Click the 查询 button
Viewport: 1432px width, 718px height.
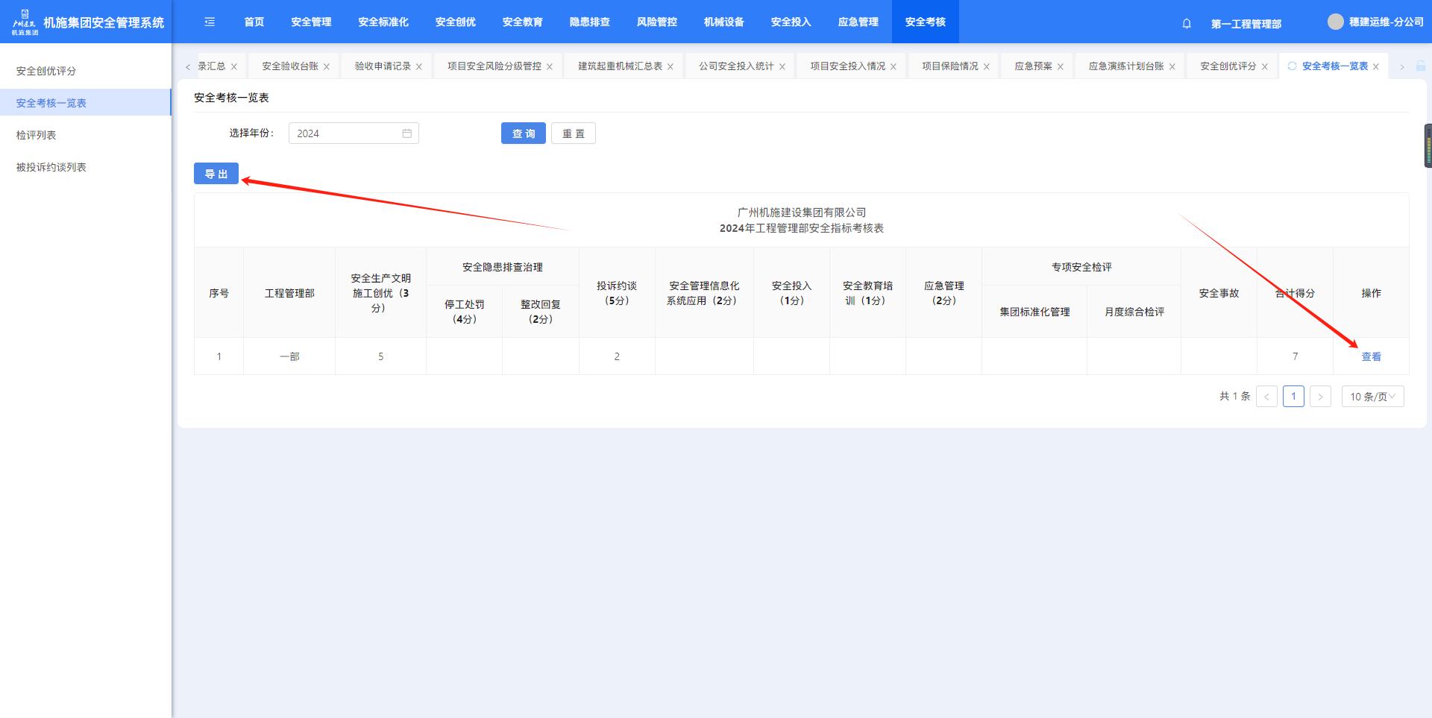coord(523,133)
